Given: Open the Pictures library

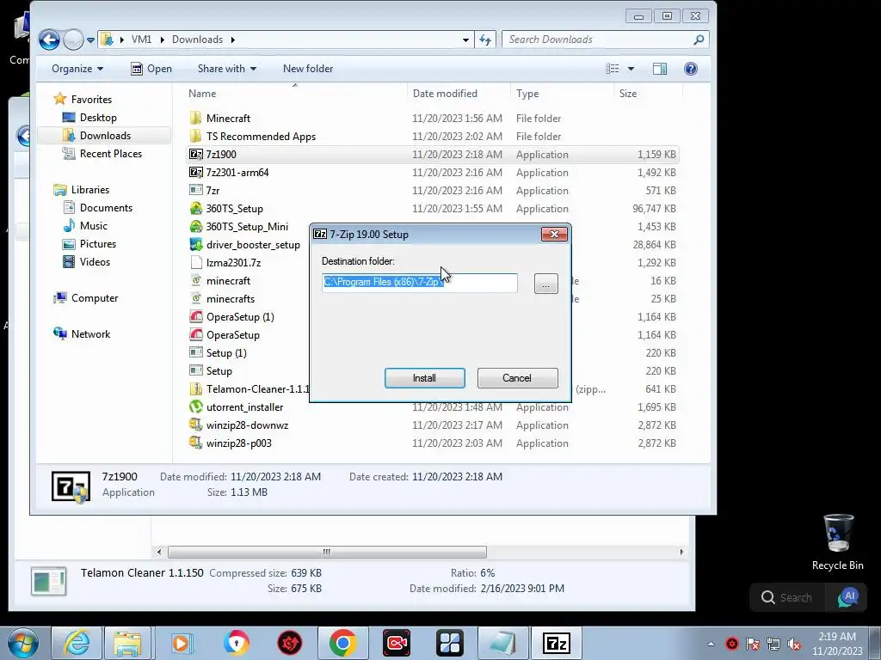Looking at the screenshot, I should pos(98,243).
